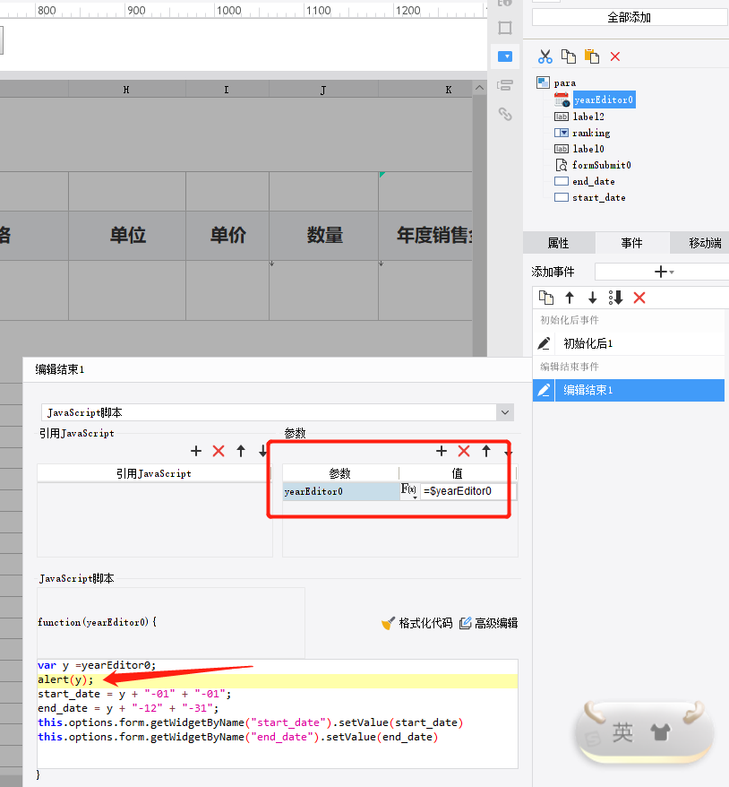729x787 pixels.
Task: Select label2 in widget tree
Action: point(588,117)
